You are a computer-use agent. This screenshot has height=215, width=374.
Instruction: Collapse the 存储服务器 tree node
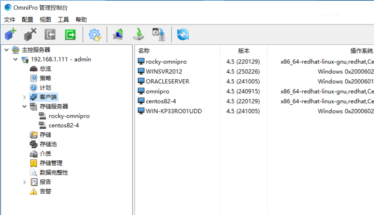25,107
